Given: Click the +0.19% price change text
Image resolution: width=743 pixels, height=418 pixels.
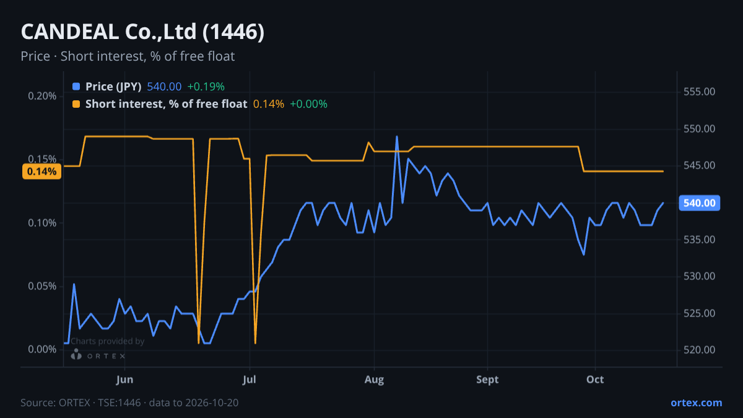Looking at the screenshot, I should 206,87.
